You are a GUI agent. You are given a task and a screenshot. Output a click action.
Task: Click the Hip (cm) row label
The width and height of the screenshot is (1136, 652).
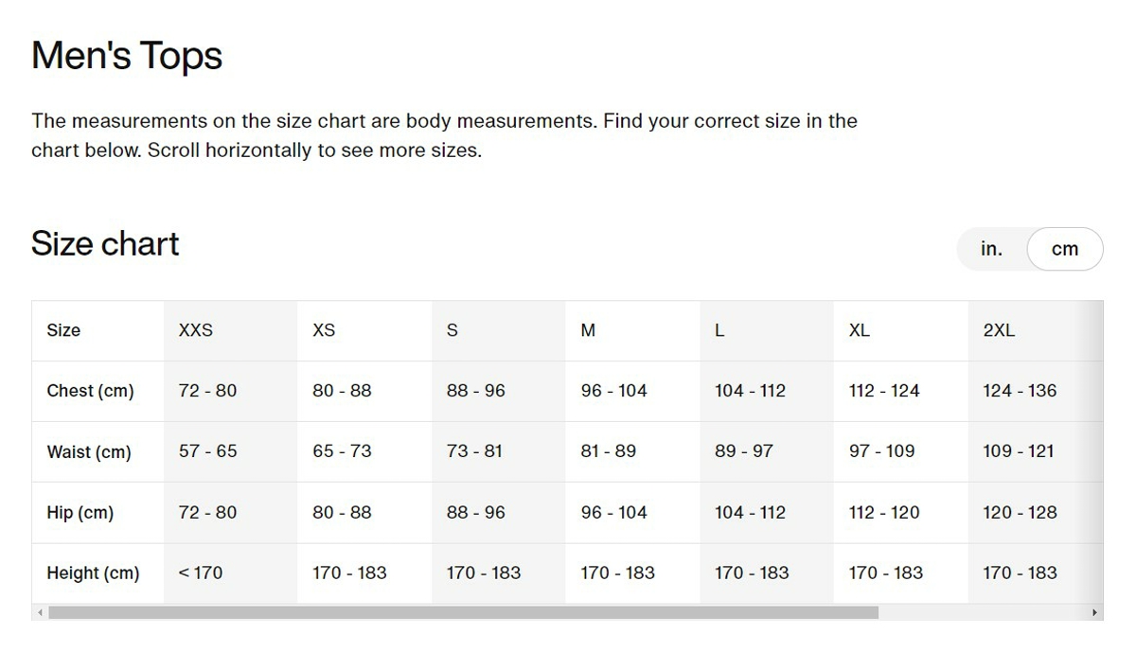pos(80,513)
